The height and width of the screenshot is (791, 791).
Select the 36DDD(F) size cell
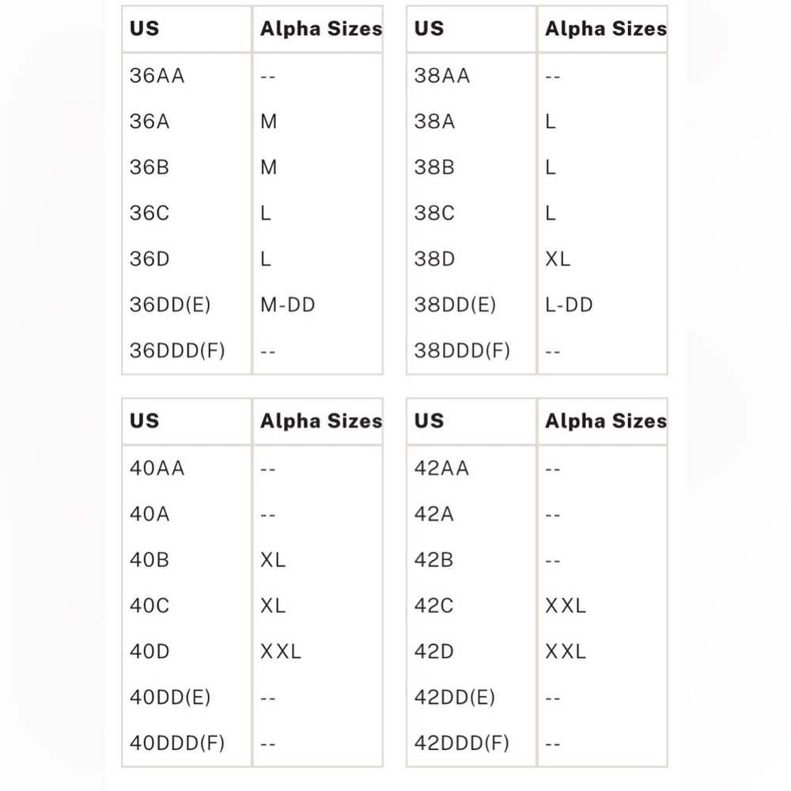pyautogui.click(x=177, y=351)
